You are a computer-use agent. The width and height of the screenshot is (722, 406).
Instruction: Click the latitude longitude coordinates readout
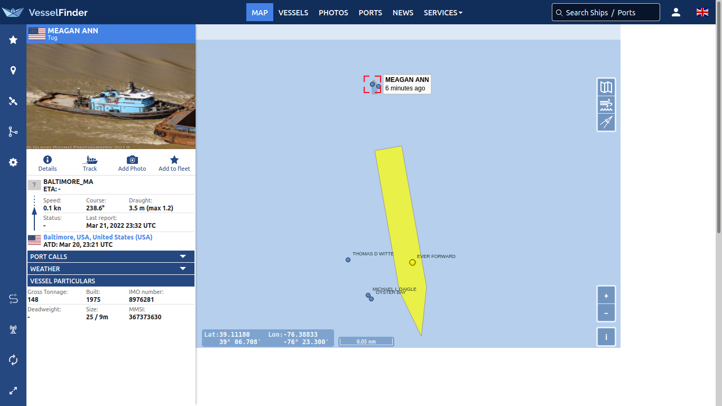[268, 338]
